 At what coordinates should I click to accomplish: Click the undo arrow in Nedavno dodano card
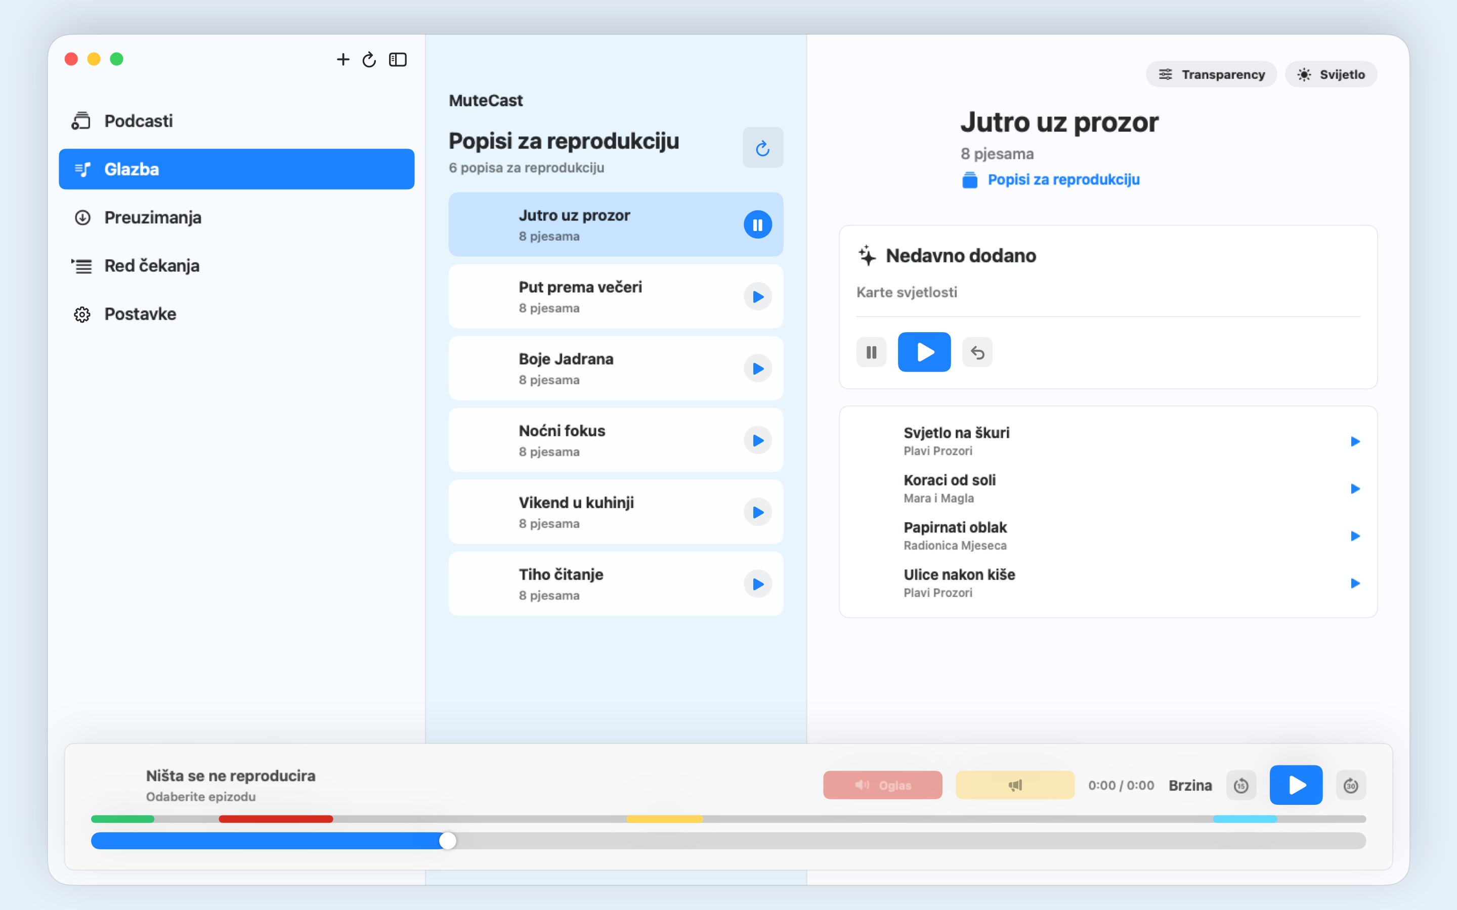pos(977,352)
